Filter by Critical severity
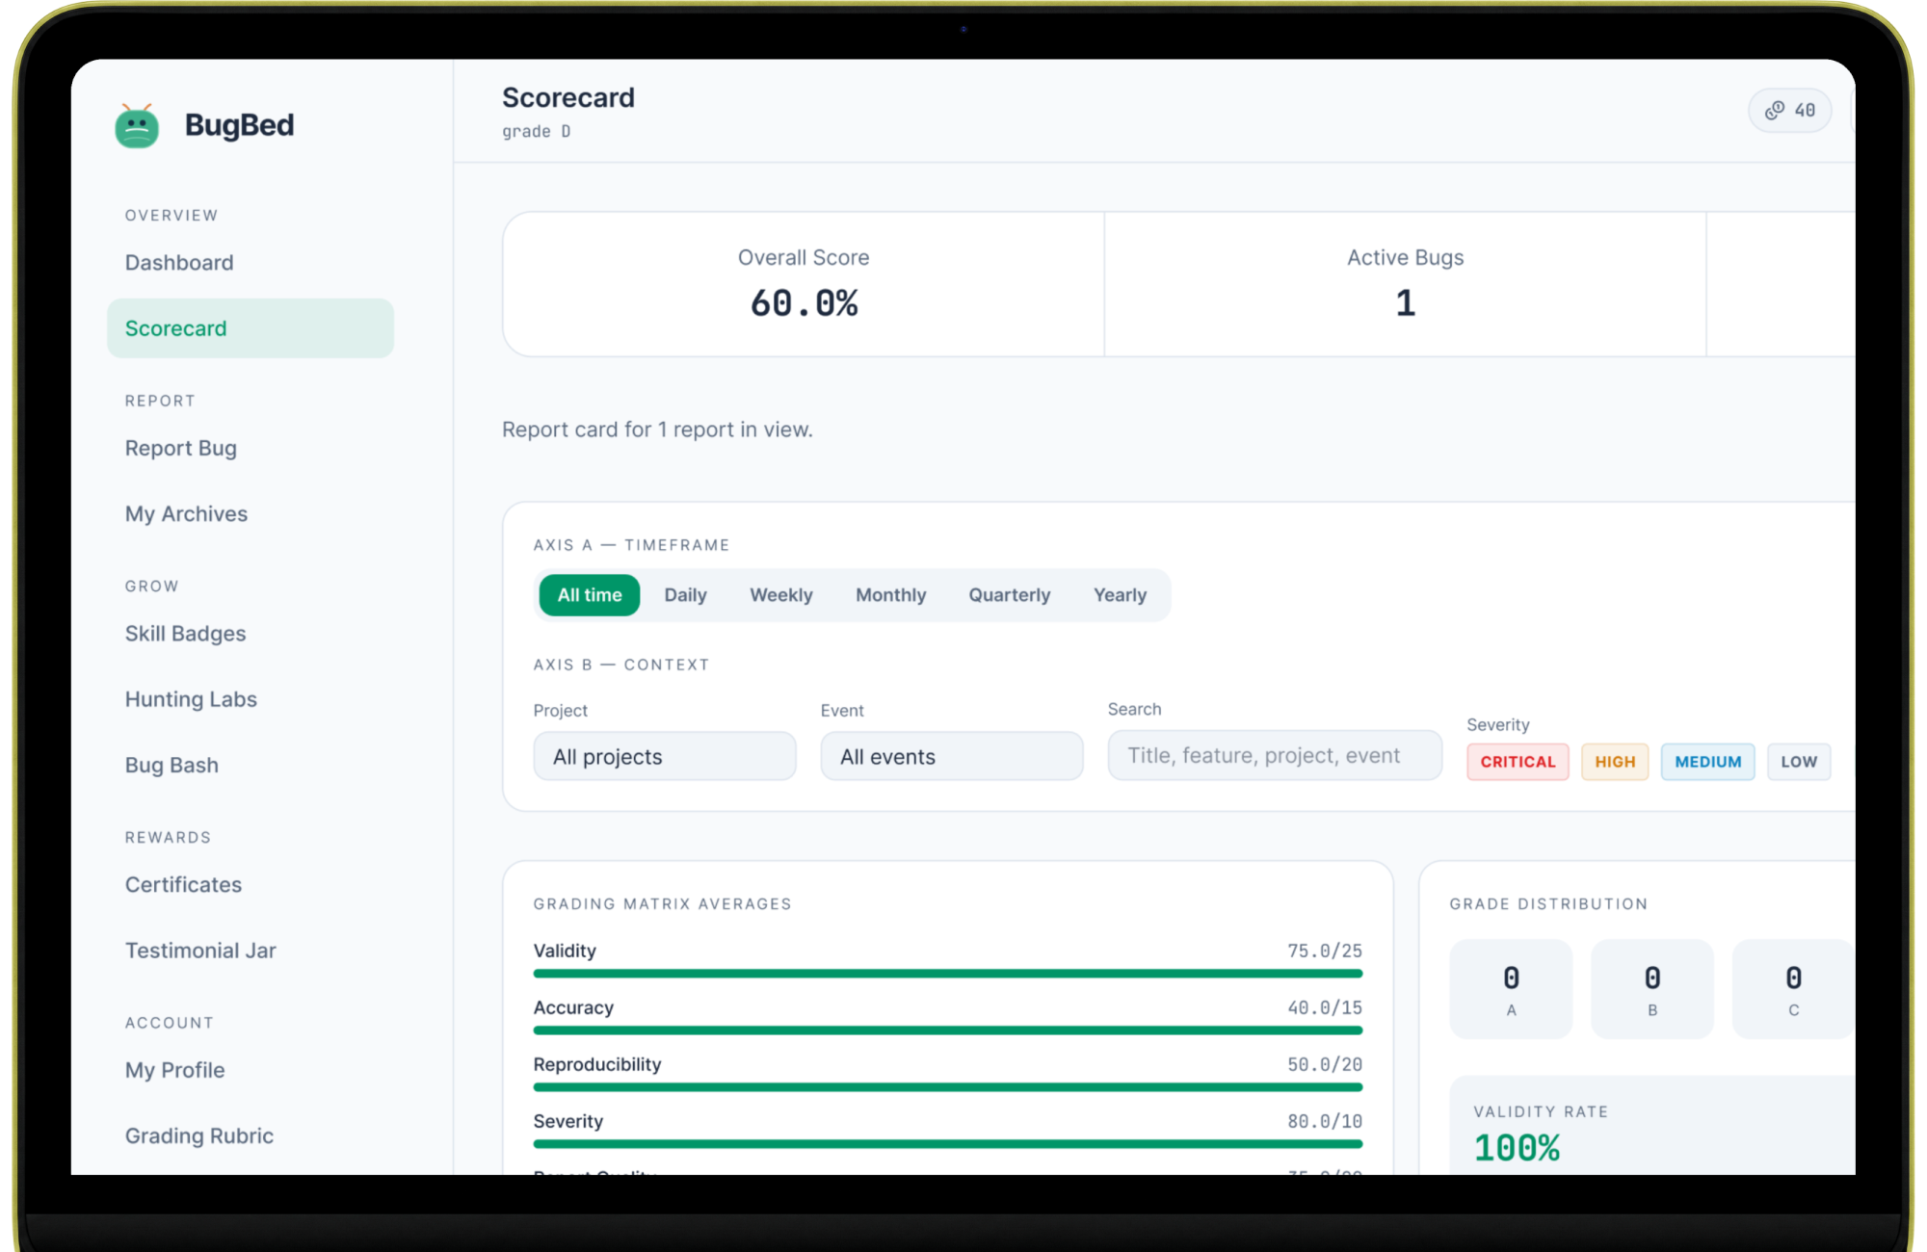The width and height of the screenshot is (1927, 1252). coord(1518,762)
